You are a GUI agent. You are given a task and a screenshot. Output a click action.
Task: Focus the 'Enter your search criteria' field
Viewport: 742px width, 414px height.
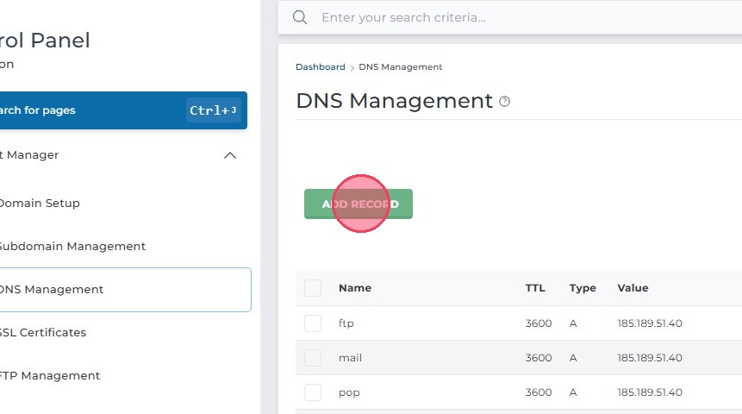(x=517, y=17)
